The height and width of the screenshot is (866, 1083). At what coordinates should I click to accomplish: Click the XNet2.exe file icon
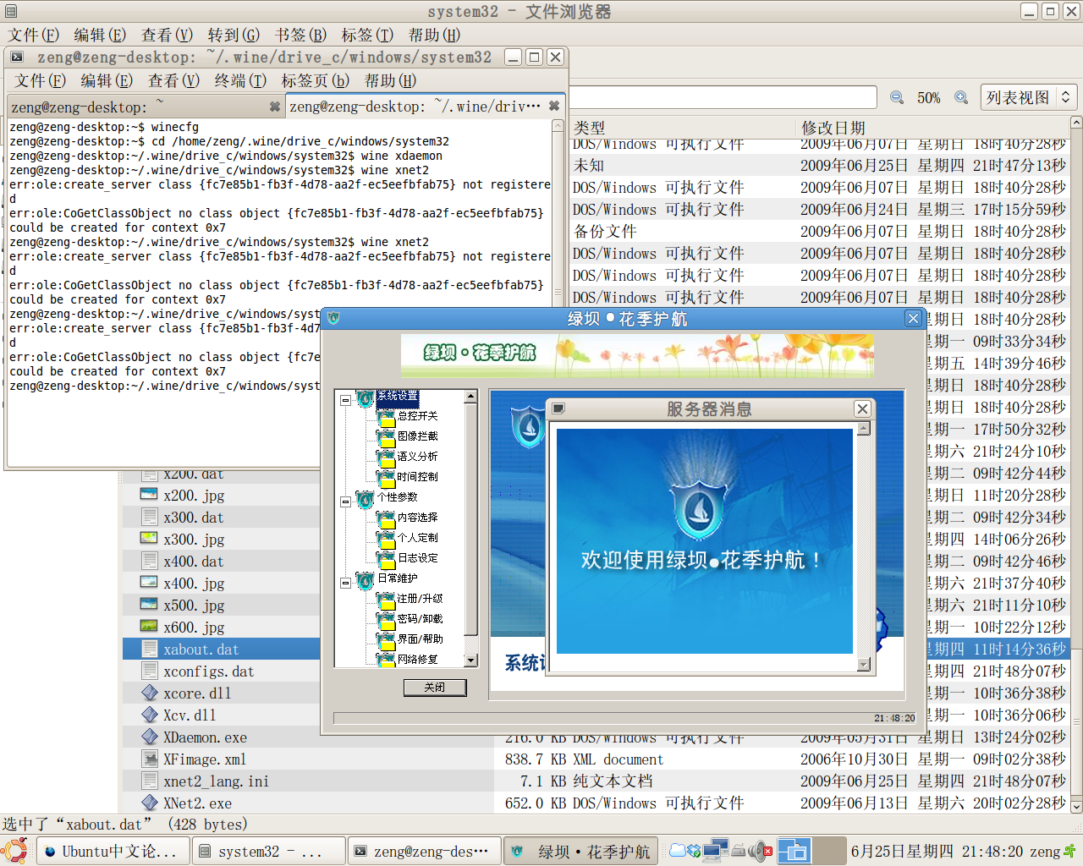(x=150, y=803)
